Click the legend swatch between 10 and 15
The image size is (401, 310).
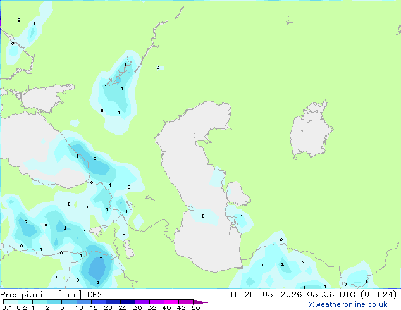click(x=84, y=302)
